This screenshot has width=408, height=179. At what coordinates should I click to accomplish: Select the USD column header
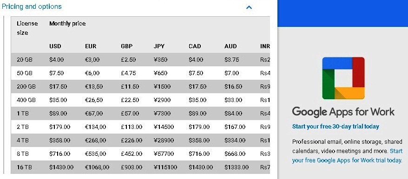pos(55,46)
